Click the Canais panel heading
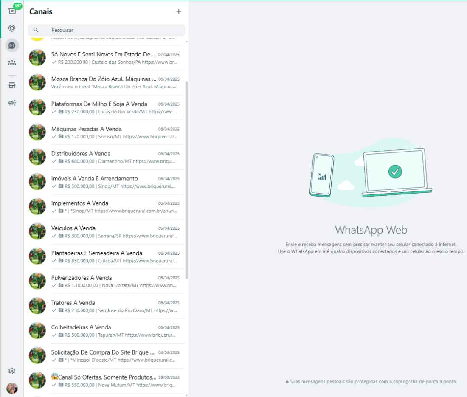Screen dimensions: 467x397 [41, 11]
